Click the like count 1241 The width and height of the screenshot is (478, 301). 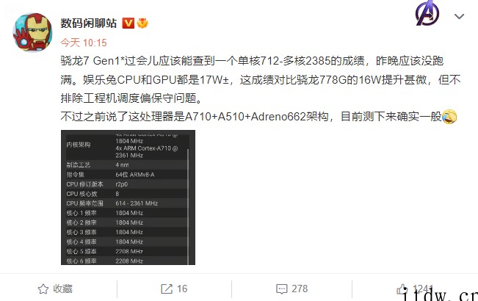pos(423,289)
